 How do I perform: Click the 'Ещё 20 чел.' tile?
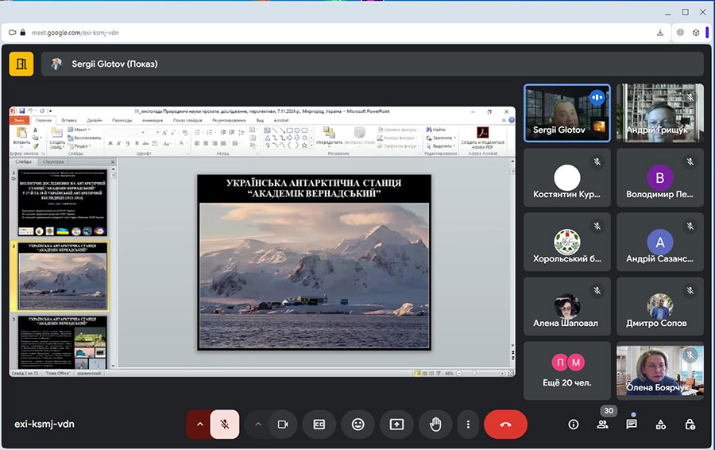click(x=567, y=370)
